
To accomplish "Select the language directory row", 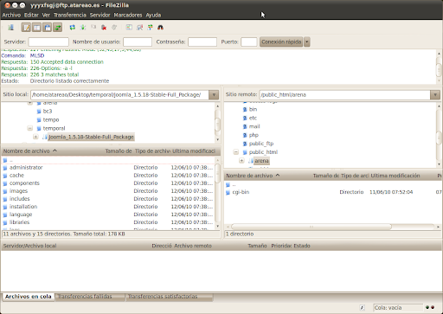I will (x=108, y=215).
